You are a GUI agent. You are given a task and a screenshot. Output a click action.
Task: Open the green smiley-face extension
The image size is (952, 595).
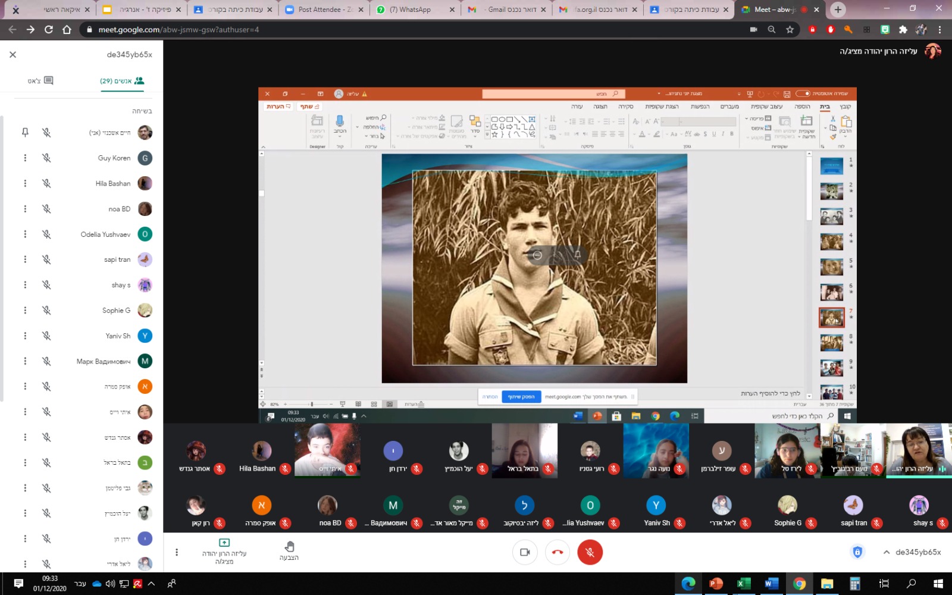(885, 29)
